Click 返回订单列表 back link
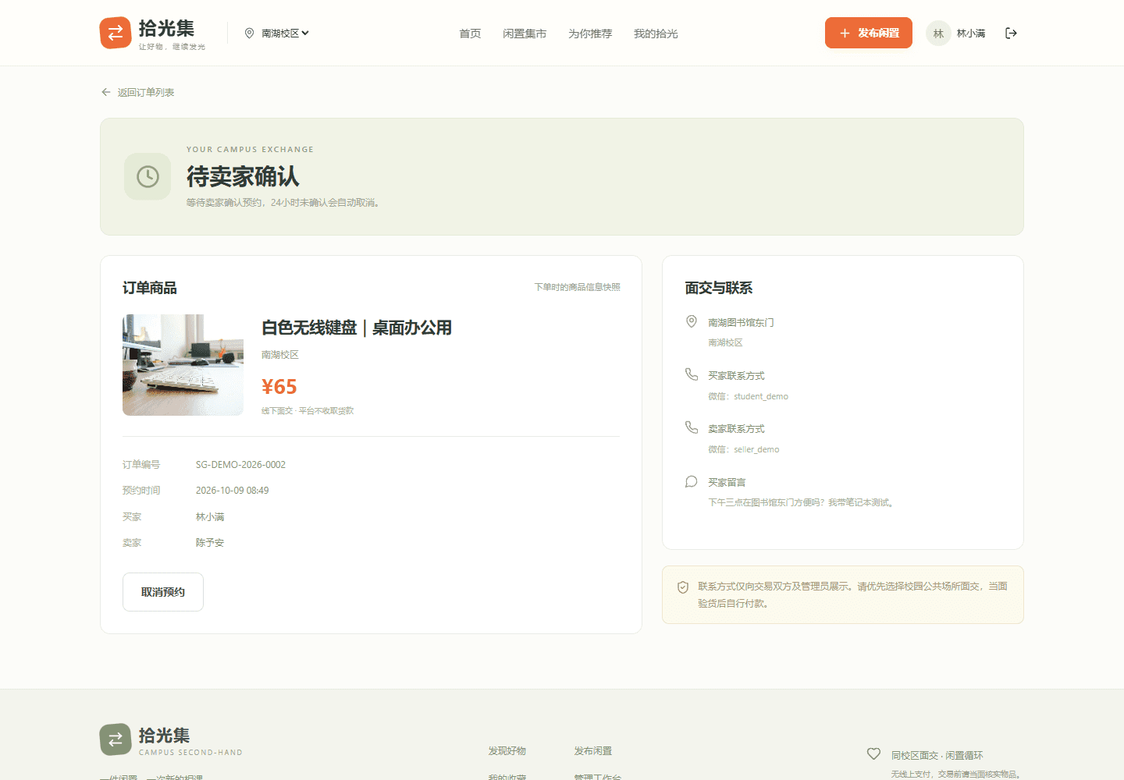The image size is (1124, 780). tap(138, 92)
